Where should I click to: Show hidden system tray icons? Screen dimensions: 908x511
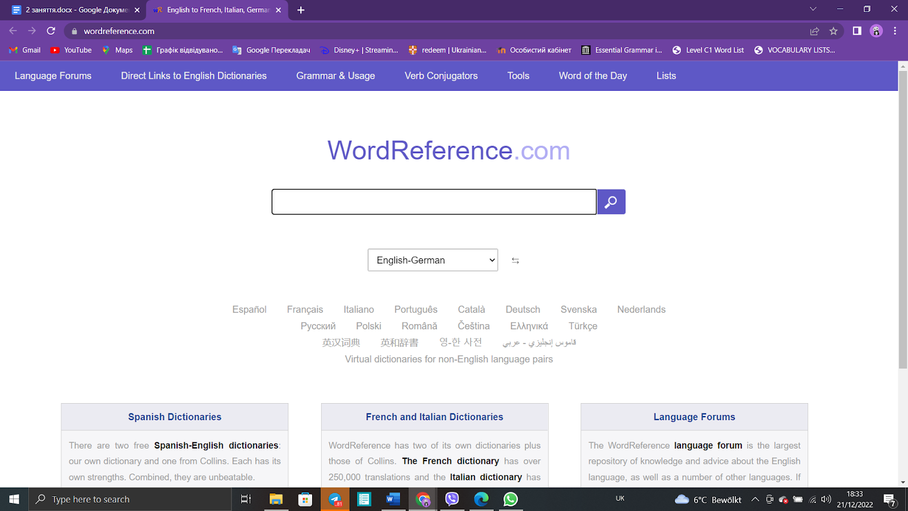755,500
